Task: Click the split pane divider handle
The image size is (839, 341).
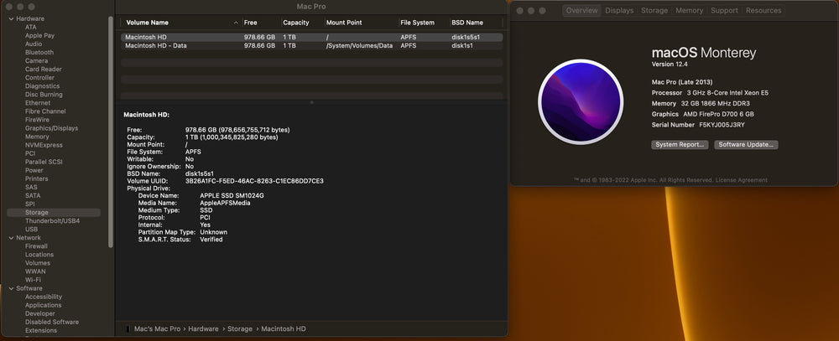Action: (312, 102)
